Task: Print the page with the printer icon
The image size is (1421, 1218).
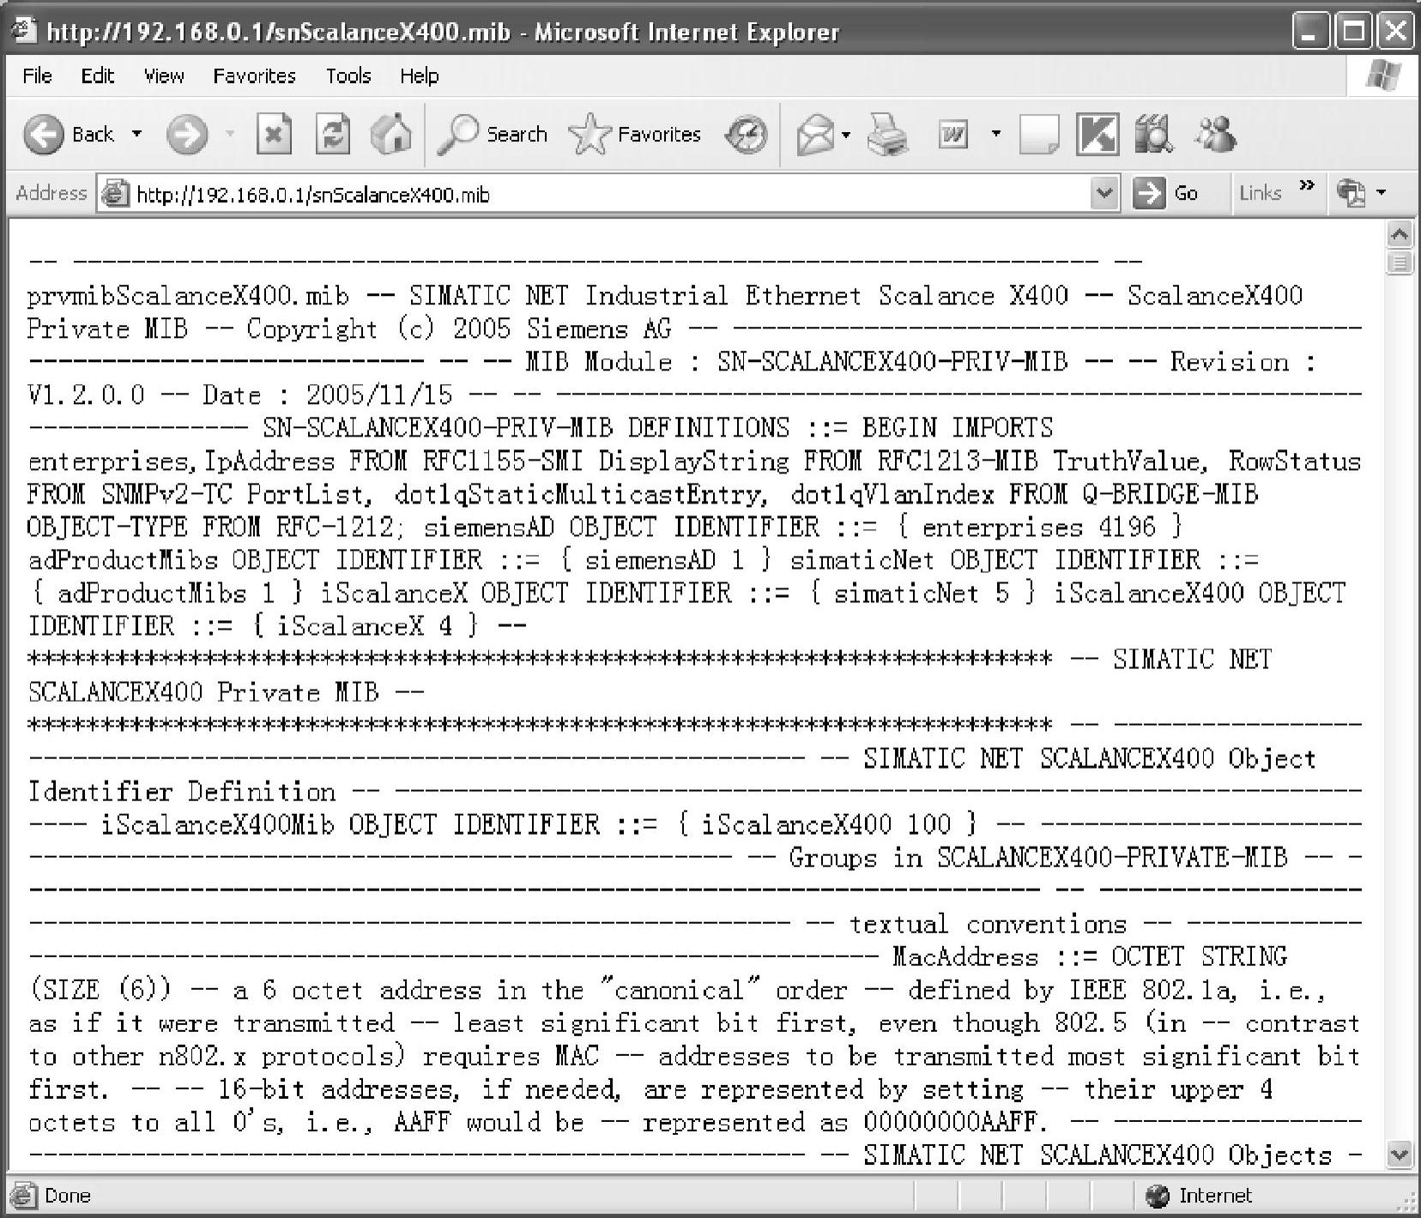Action: click(x=887, y=135)
